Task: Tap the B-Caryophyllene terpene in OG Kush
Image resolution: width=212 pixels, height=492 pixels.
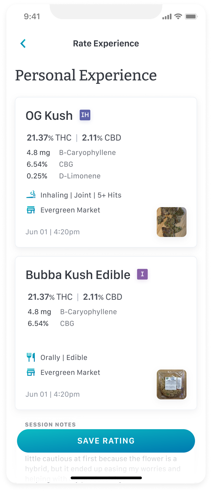Action: coord(87,153)
